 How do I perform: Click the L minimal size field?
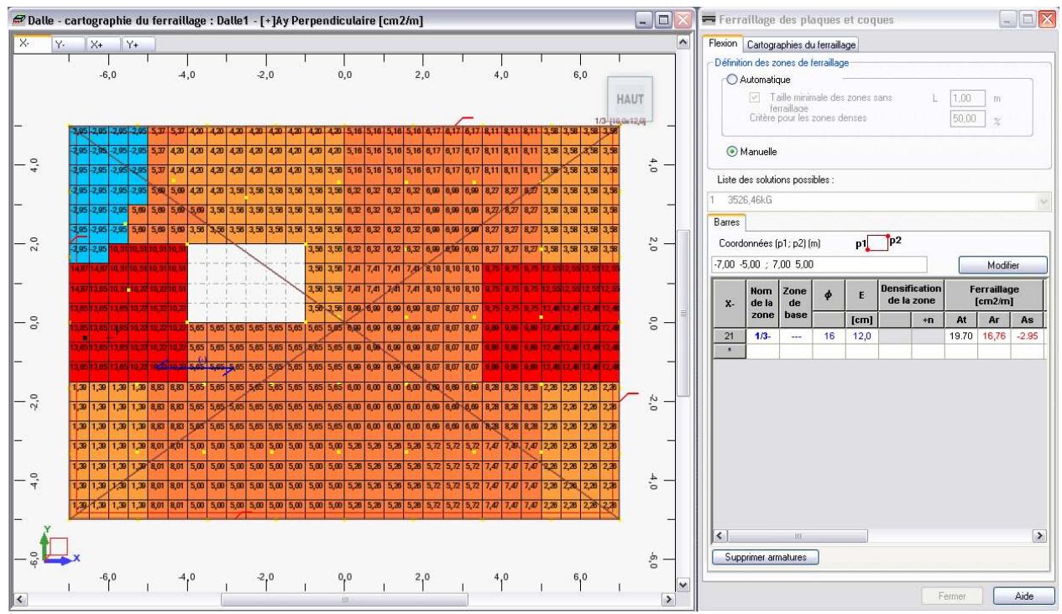pyautogui.click(x=966, y=98)
